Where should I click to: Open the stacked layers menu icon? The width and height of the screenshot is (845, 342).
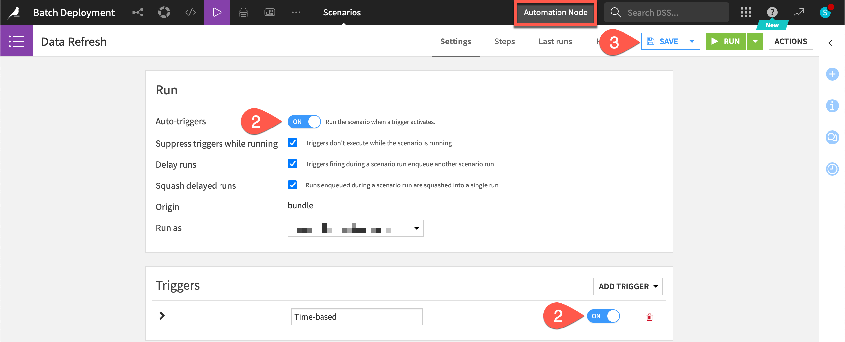[243, 13]
